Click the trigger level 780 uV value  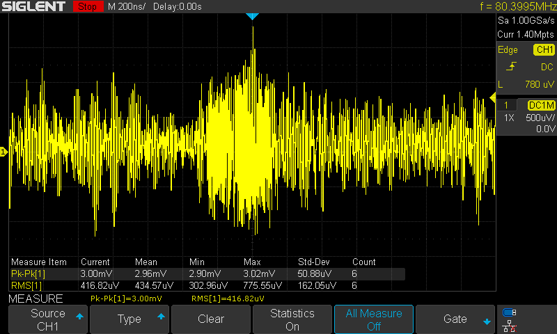coord(539,84)
